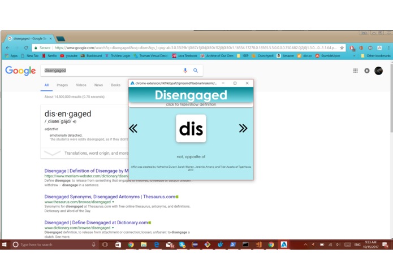The image size is (393, 279).
Task: Open the Apps shortcut in bookmarks bar
Action: [x=11, y=56]
